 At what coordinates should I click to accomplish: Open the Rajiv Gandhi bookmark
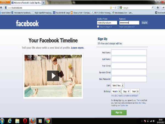(x=42, y=13)
